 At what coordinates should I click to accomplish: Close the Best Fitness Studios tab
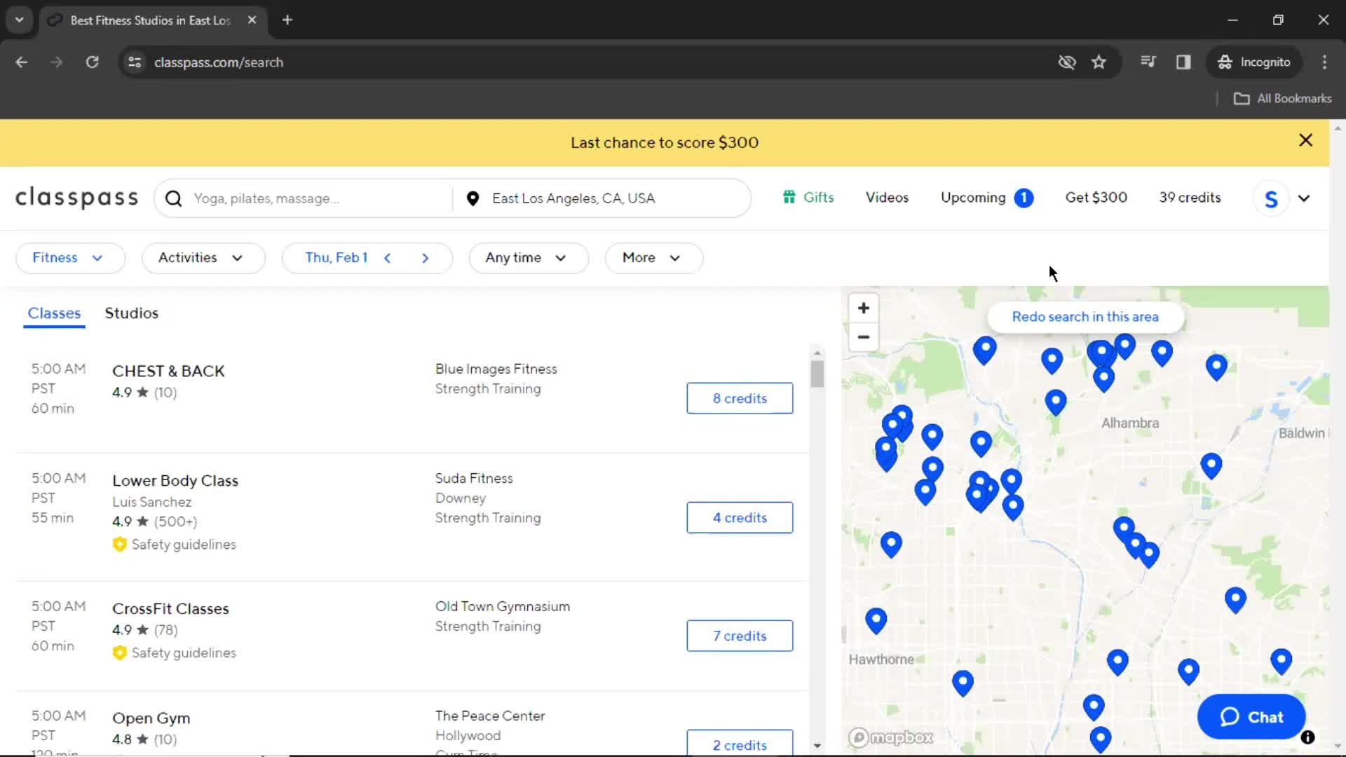point(252,20)
